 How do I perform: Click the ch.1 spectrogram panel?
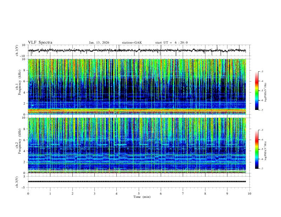coord(137,87)
